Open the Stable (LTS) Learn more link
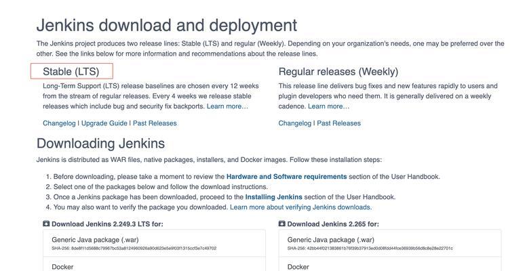The height and width of the screenshot is (271, 527). tap(227, 106)
